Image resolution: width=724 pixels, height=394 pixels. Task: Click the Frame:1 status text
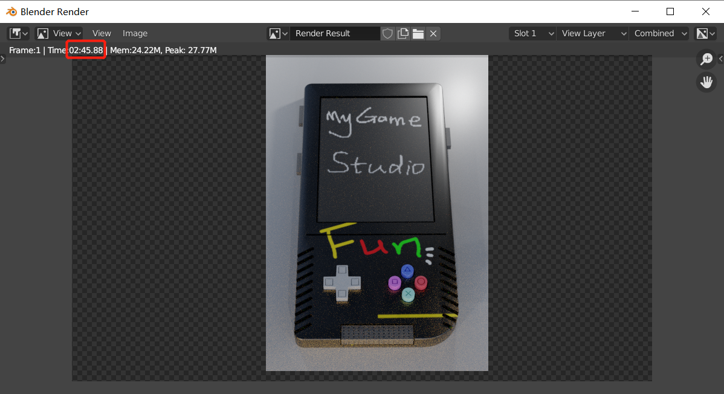(x=24, y=50)
